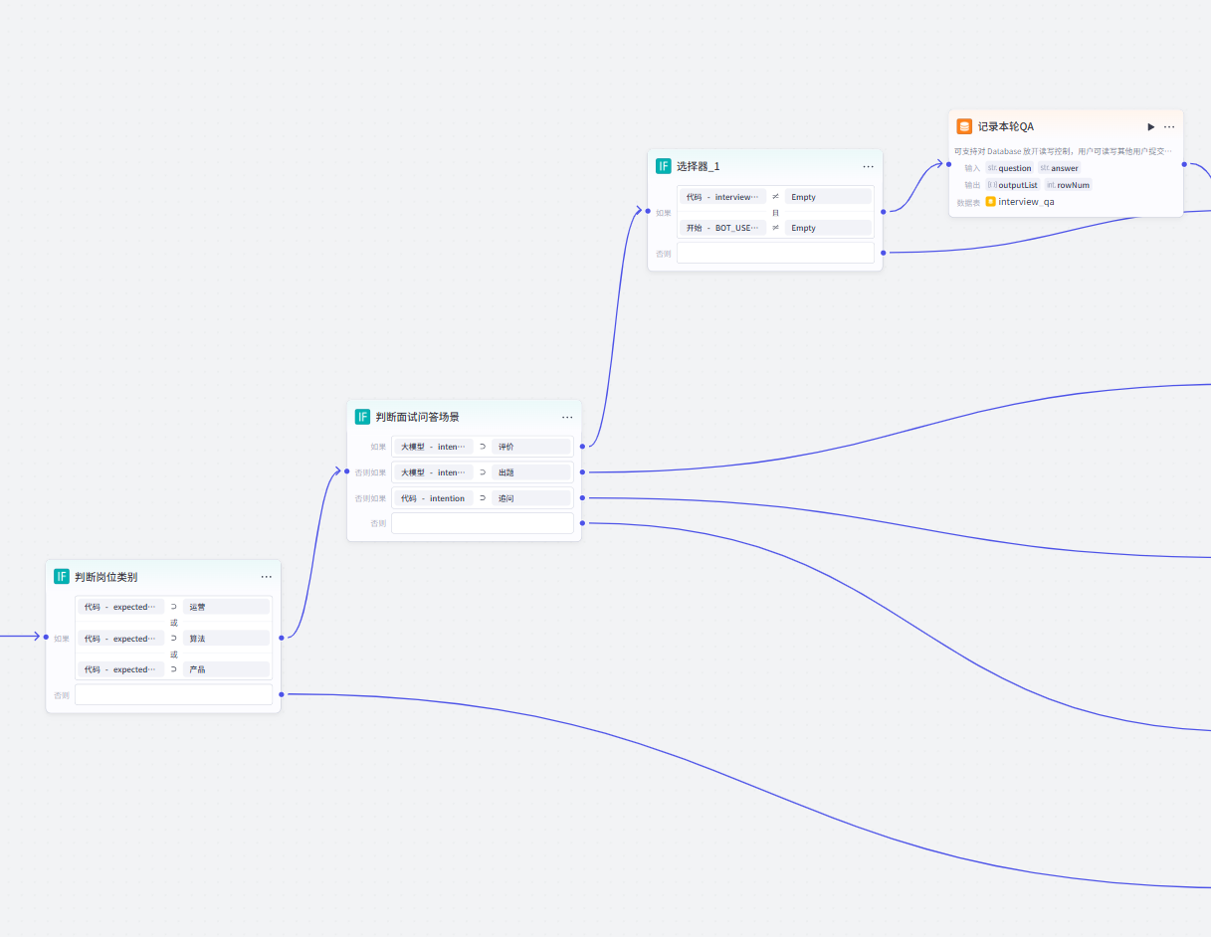Select the 运营 condition value in 判断岗位类别
1211x937 pixels.
225,607
